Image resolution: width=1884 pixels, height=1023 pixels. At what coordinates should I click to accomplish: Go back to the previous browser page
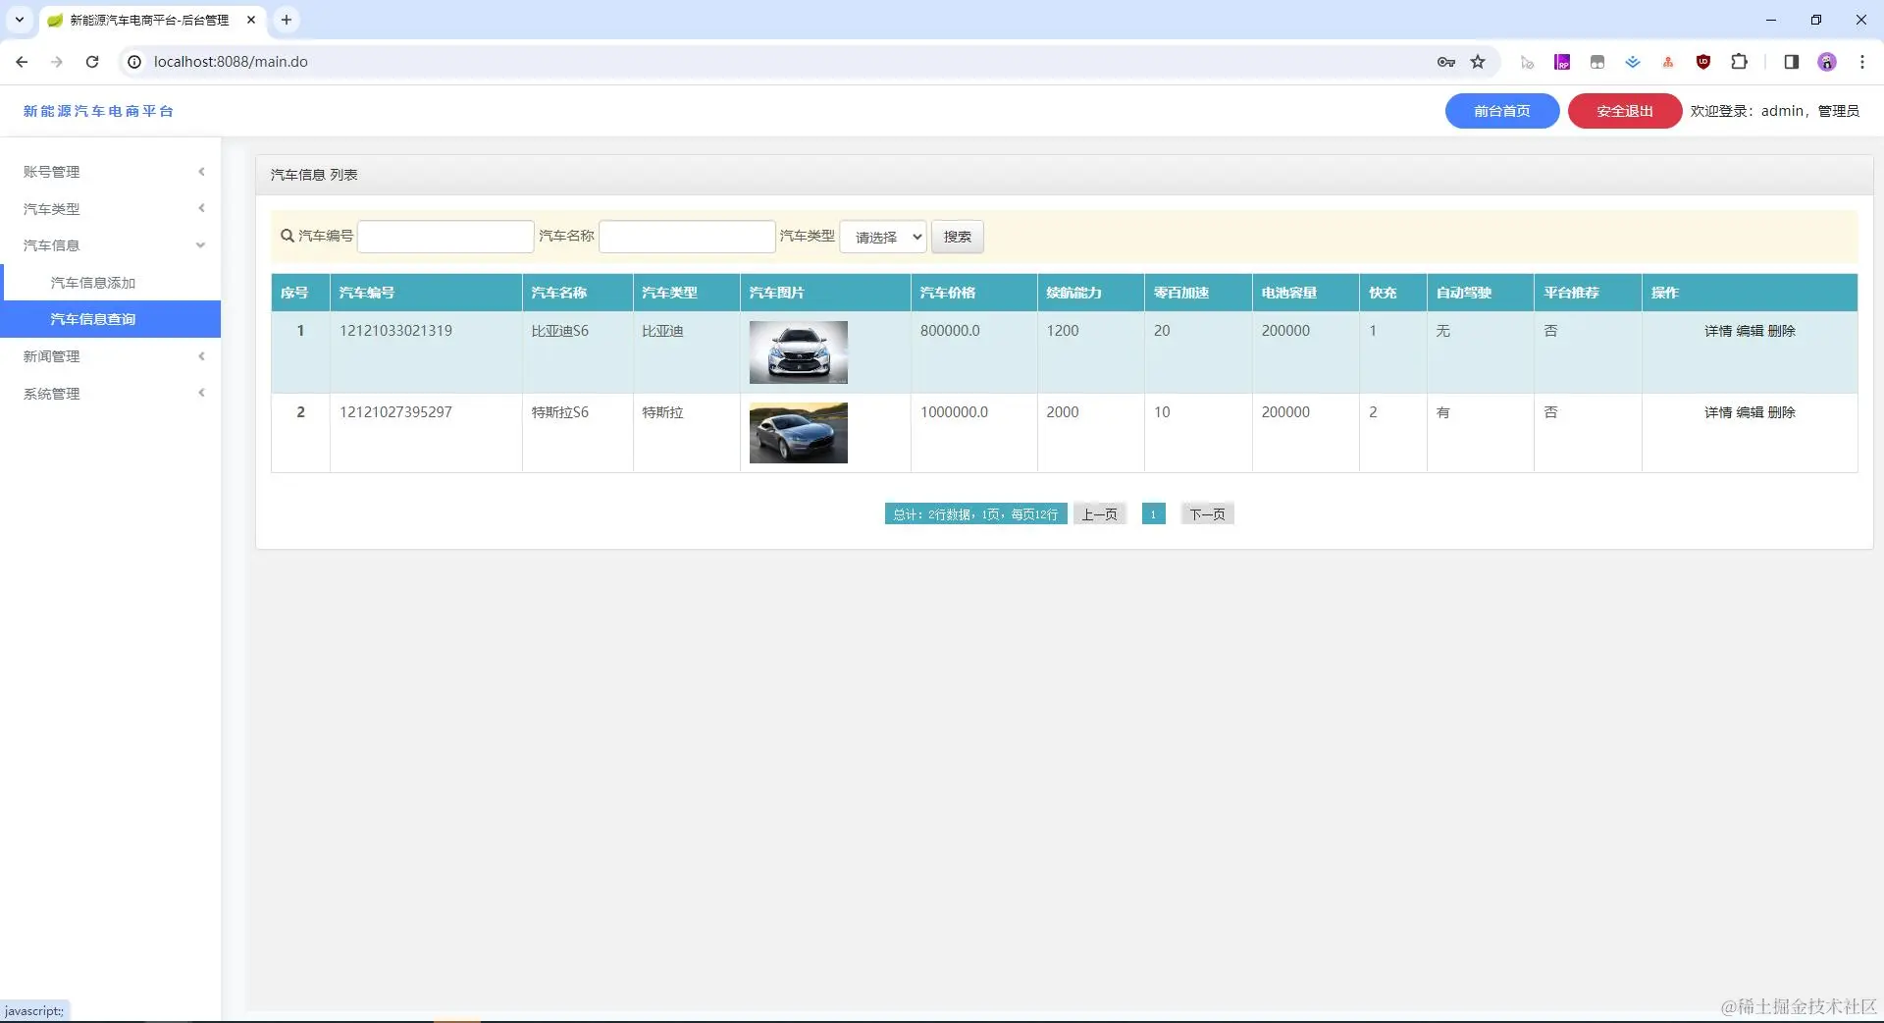click(22, 62)
